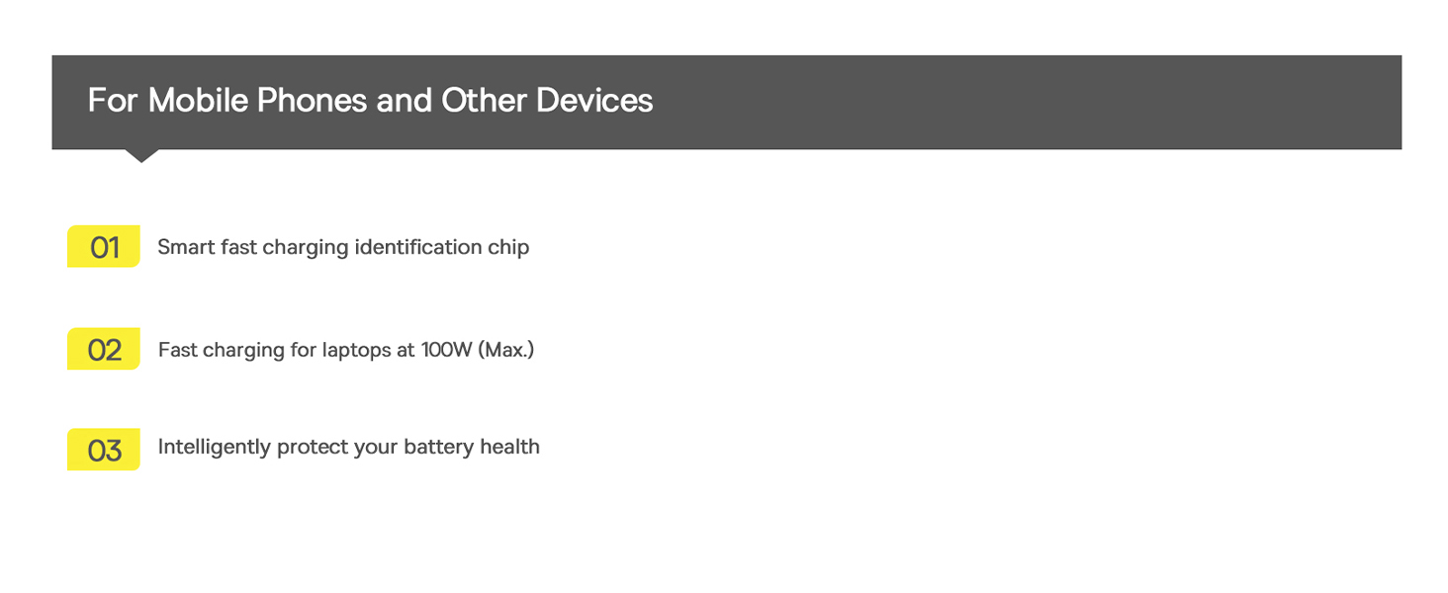The image size is (1448, 593).
Task: Select 'Fast charging for laptops' feature line
Action: [x=346, y=350]
